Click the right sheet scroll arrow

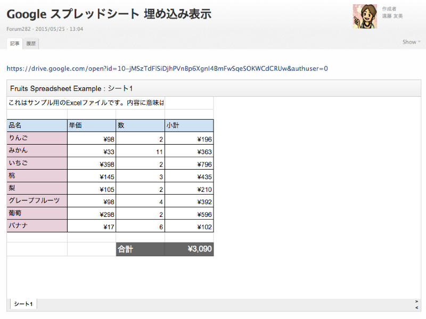point(416,301)
